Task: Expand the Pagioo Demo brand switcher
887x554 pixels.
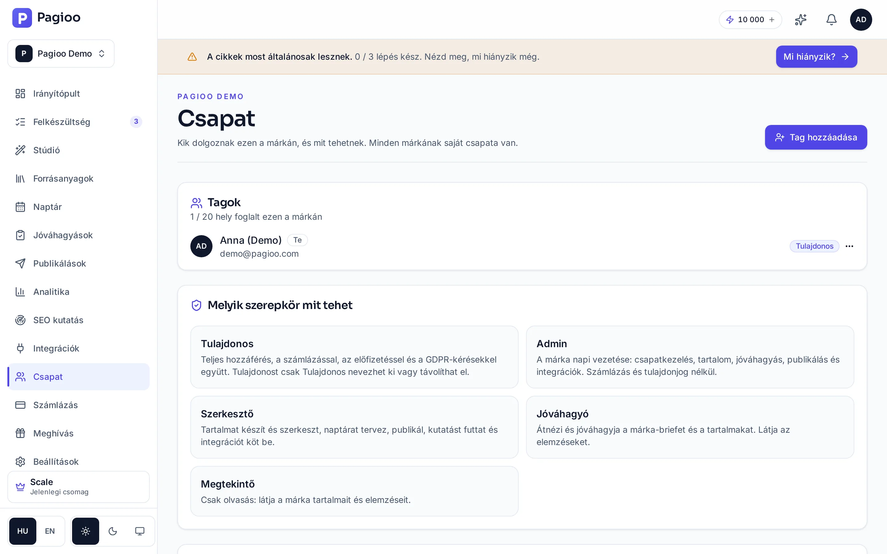Action: [x=61, y=54]
